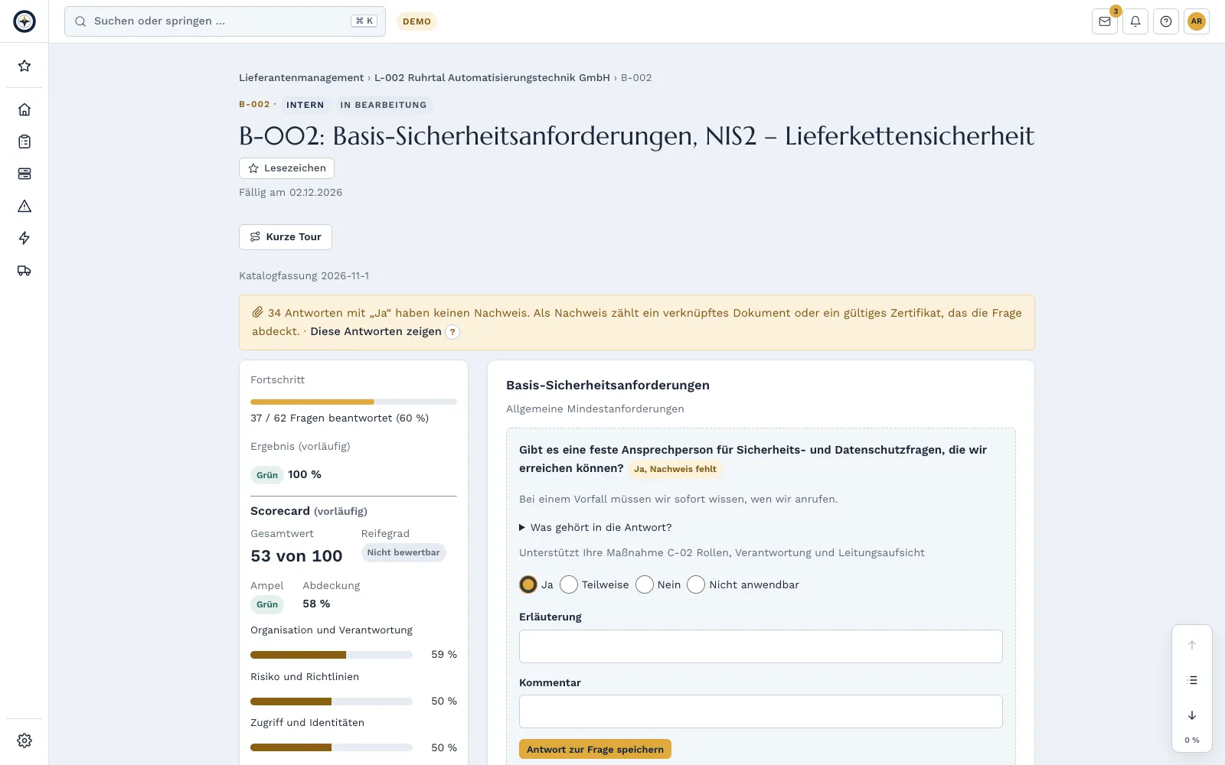Click the Ja, Nachweis fehlt tag
This screenshot has height=765, width=1225.
tap(675, 469)
